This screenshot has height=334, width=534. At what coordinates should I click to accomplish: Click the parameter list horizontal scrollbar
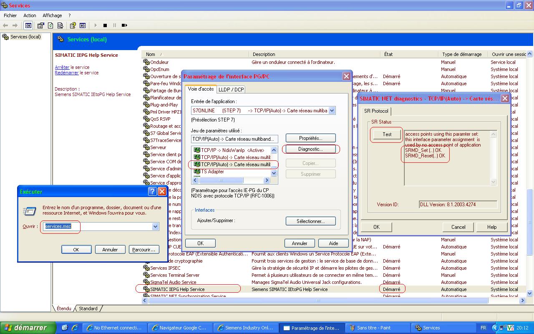point(231,180)
